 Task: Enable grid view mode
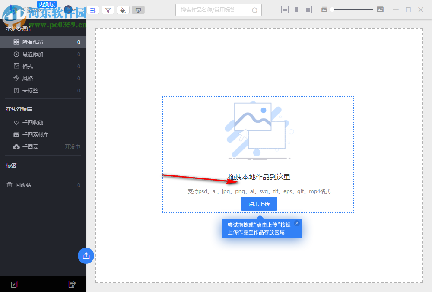click(308, 9)
